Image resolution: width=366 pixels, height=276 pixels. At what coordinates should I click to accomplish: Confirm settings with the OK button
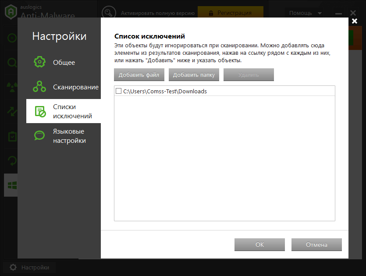pyautogui.click(x=259, y=244)
